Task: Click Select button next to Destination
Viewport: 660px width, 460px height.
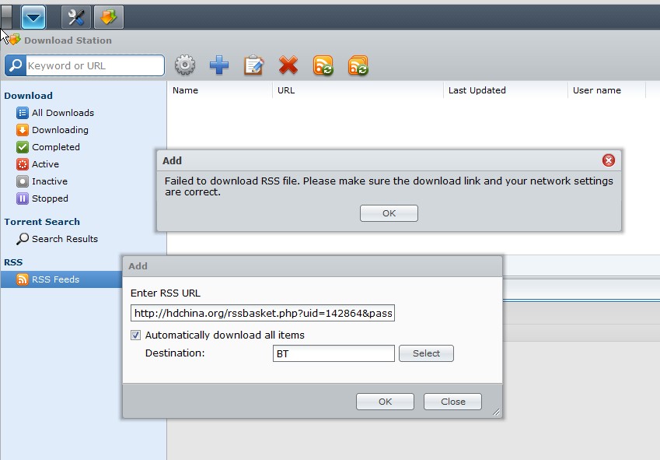Action: click(x=426, y=353)
